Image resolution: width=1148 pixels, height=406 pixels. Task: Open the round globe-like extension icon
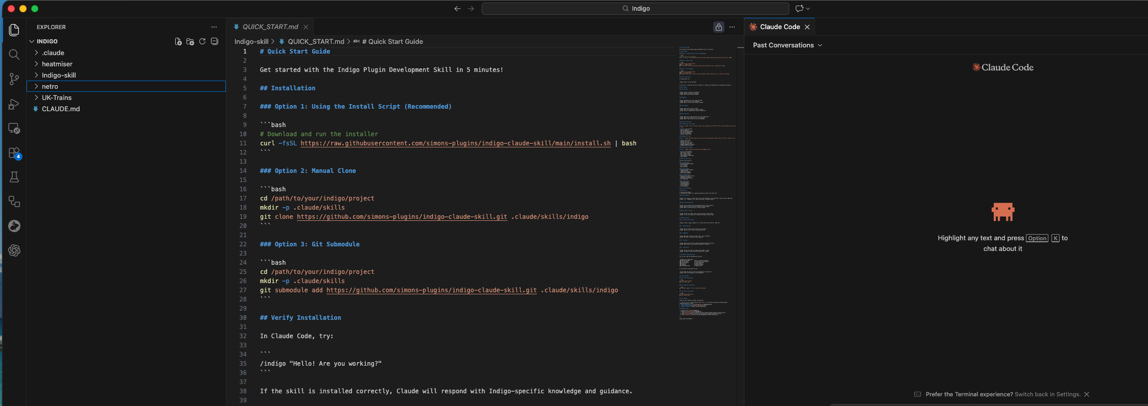click(x=14, y=226)
